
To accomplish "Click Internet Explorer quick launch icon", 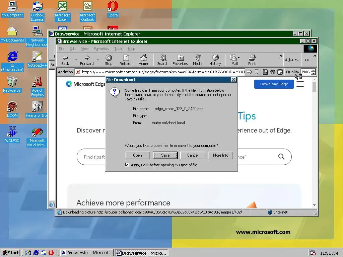I will (36, 253).
